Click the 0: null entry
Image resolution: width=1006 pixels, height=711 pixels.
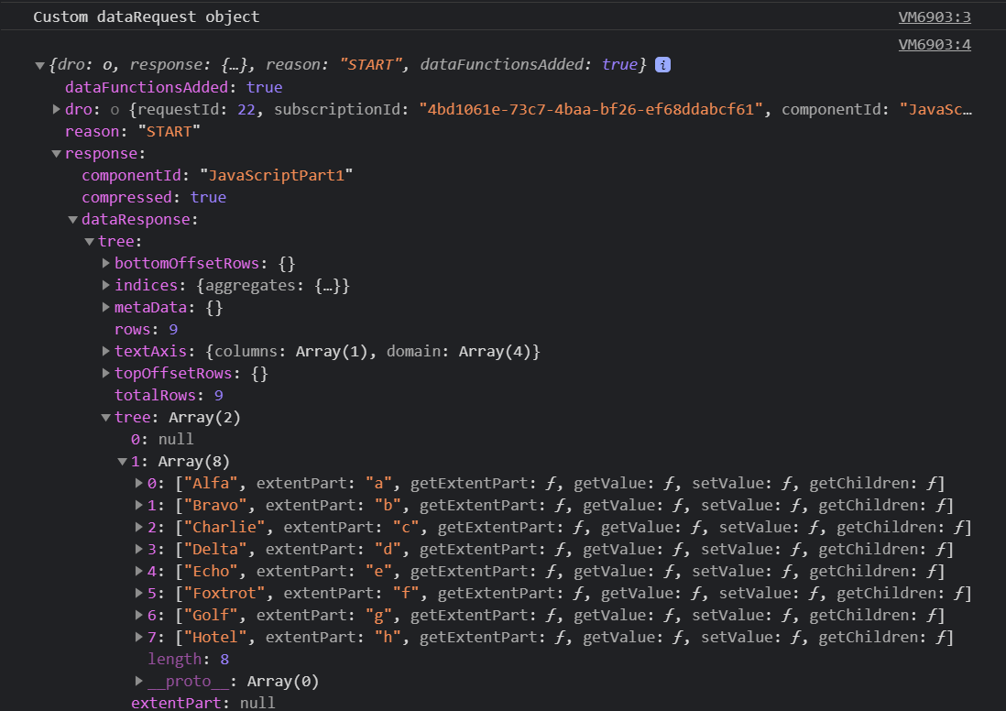tap(162, 440)
